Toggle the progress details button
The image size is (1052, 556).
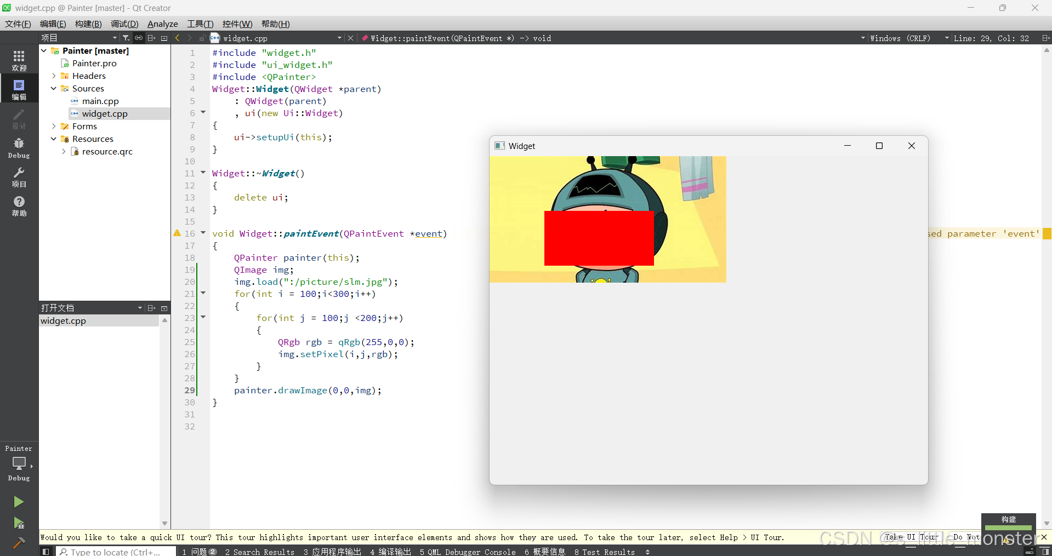coord(1030,551)
